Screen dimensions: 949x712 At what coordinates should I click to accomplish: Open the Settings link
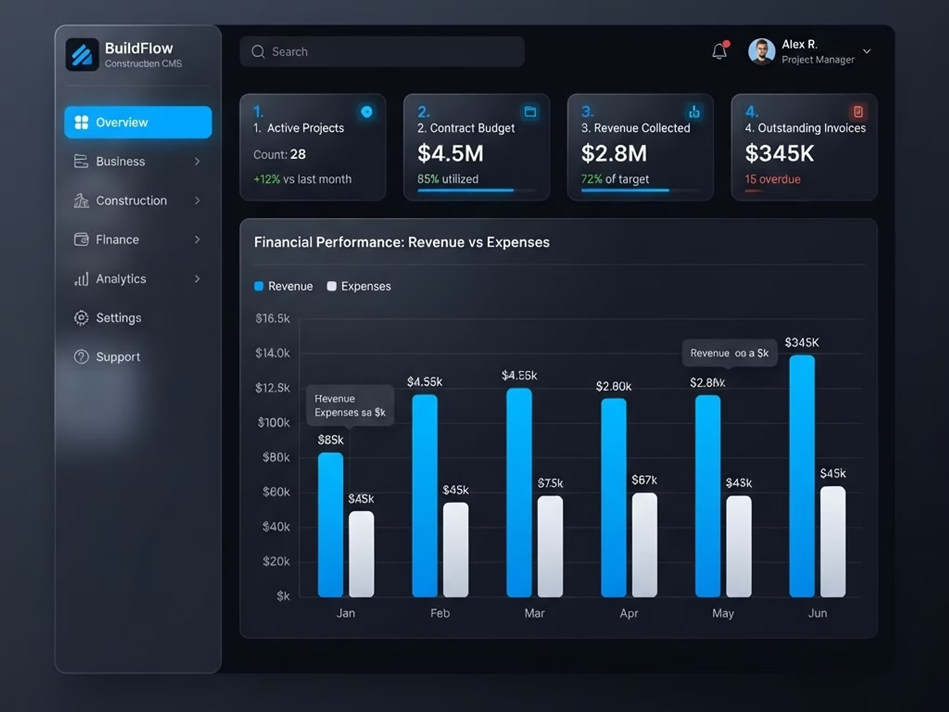(x=119, y=318)
